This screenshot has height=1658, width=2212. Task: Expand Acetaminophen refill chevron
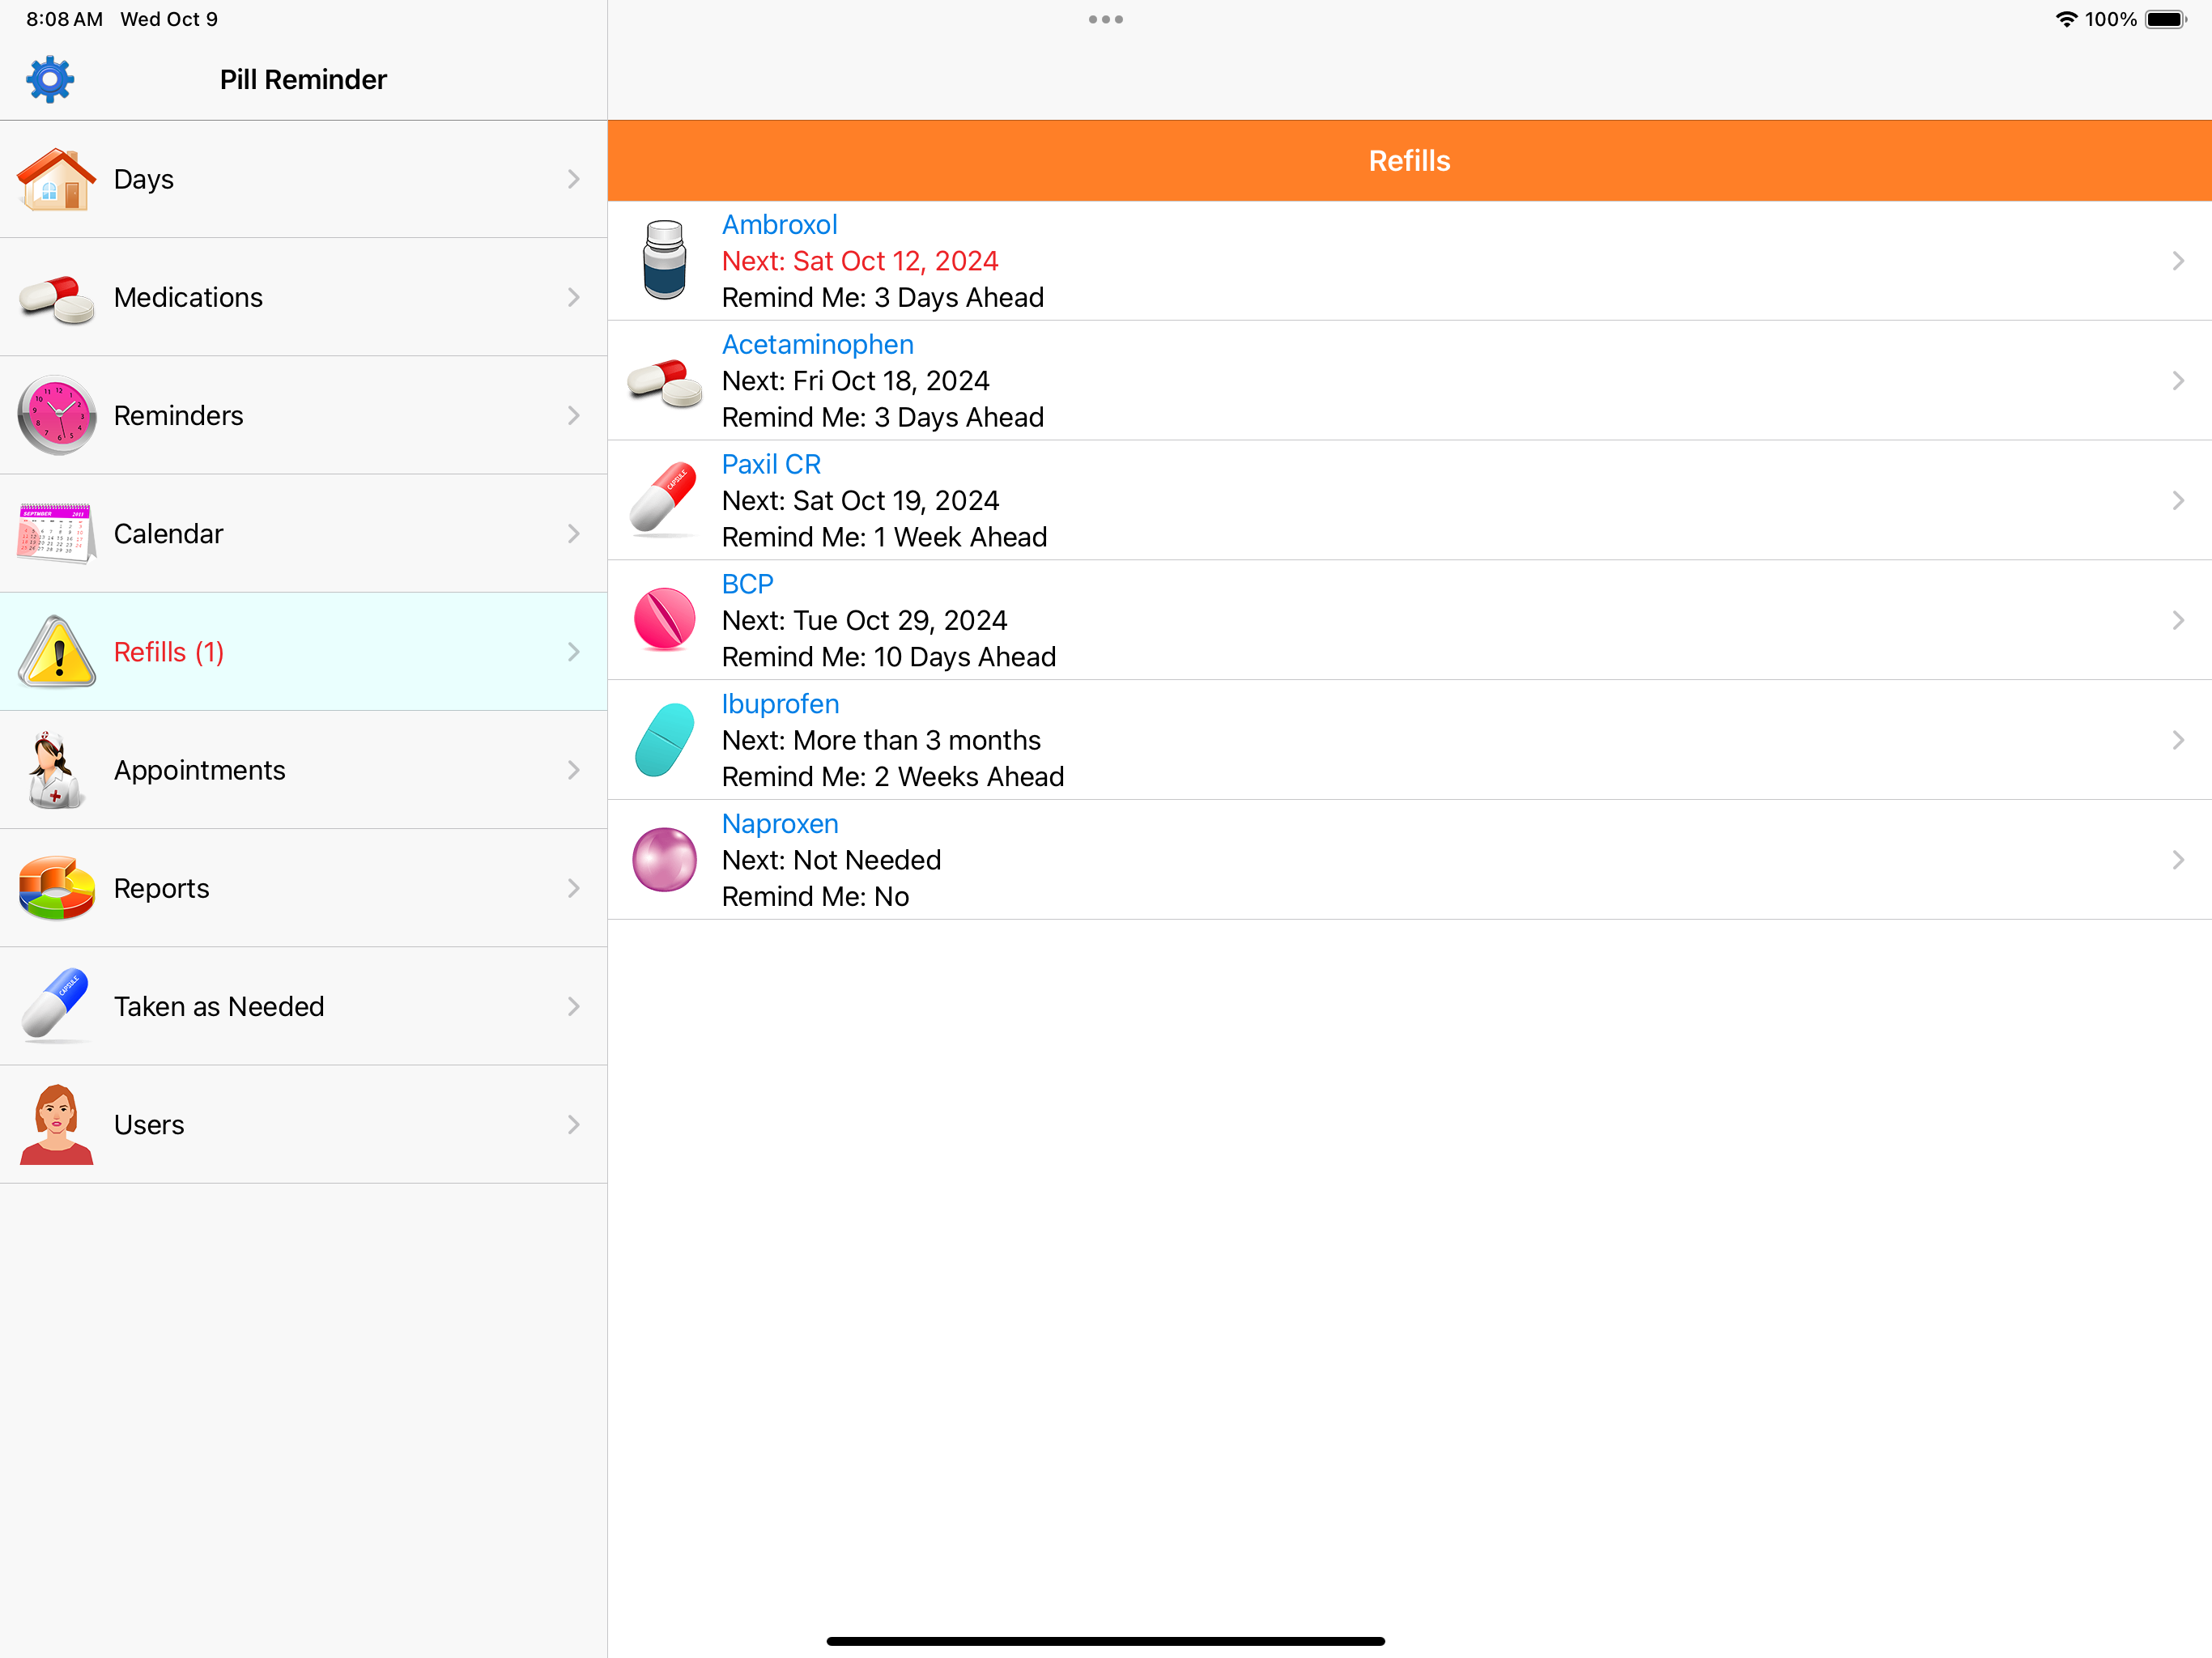(2178, 381)
